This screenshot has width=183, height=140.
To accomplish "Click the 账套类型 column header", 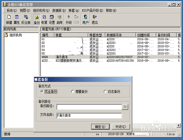I will pos(96,35).
